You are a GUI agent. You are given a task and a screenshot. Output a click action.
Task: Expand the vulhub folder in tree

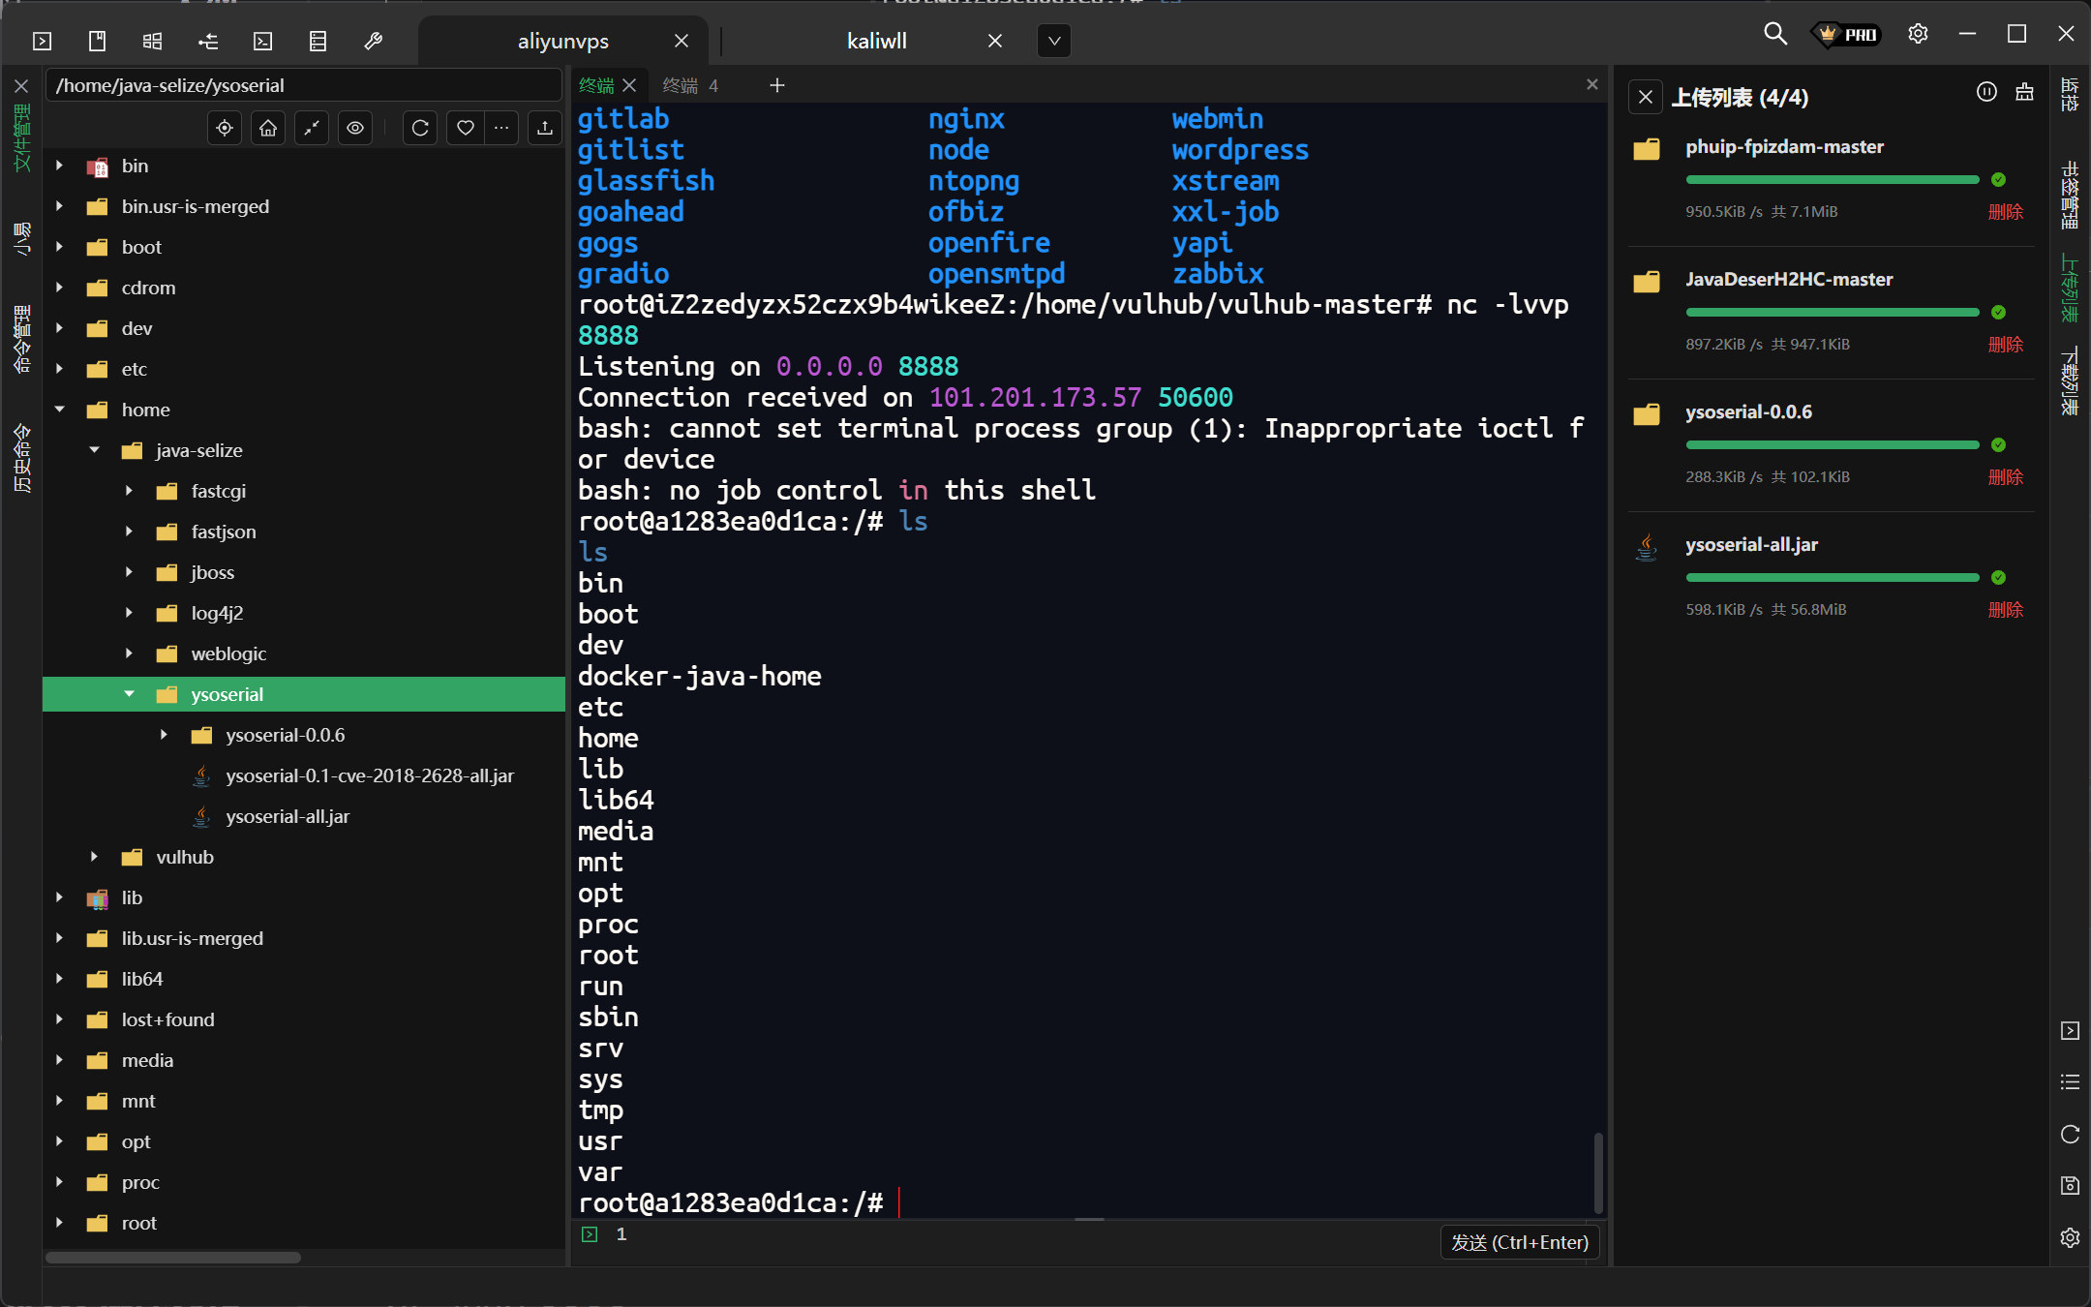point(94,857)
